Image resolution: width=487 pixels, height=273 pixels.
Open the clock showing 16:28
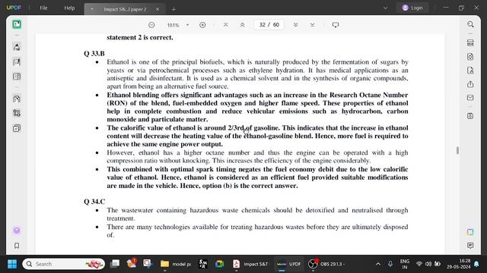[459, 264]
